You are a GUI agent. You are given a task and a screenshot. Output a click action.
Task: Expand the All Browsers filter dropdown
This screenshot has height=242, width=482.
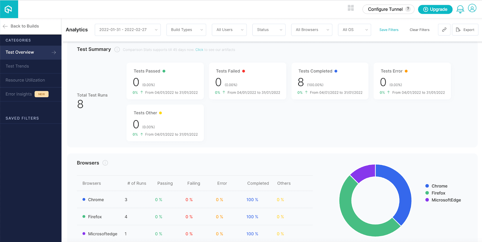[x=311, y=30]
